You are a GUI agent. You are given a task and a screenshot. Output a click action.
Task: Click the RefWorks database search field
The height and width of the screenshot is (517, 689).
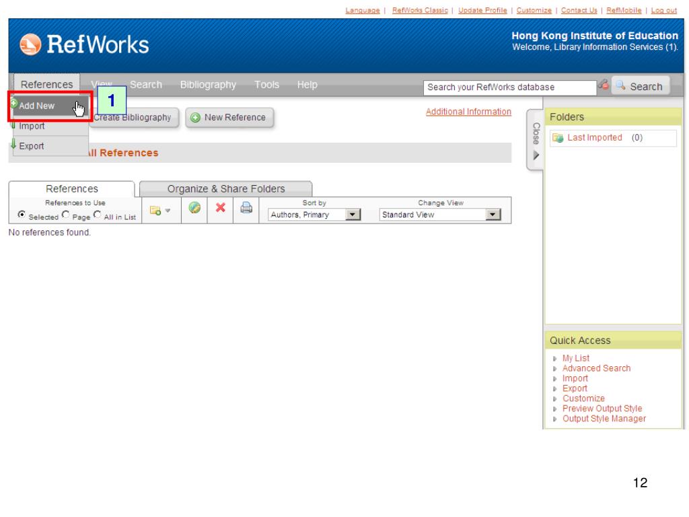point(510,87)
